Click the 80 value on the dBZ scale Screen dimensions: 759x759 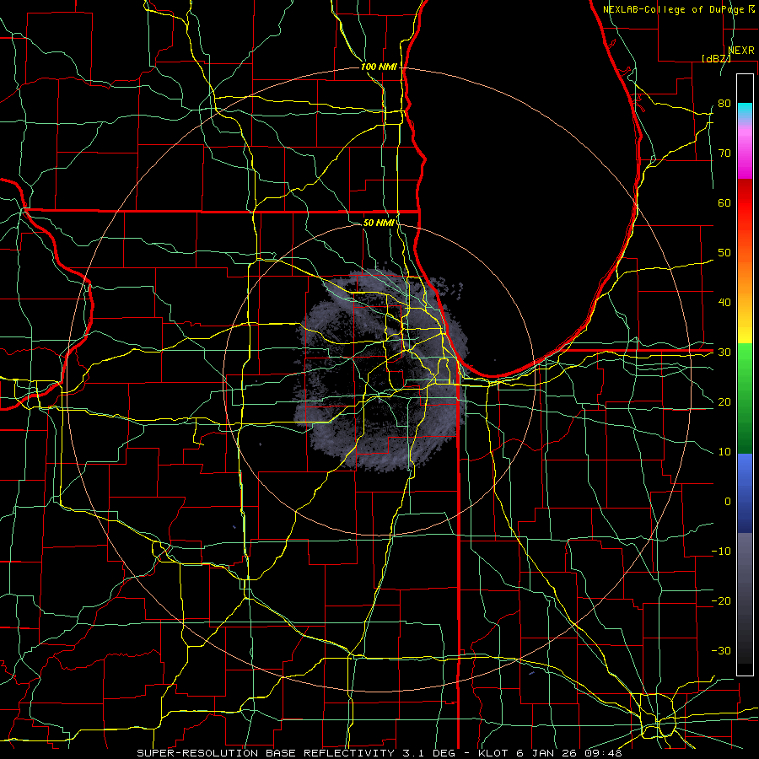click(x=724, y=103)
